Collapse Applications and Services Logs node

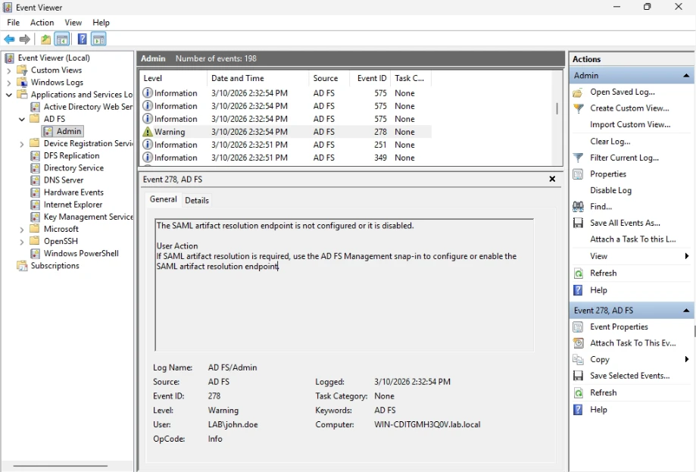tap(9, 95)
